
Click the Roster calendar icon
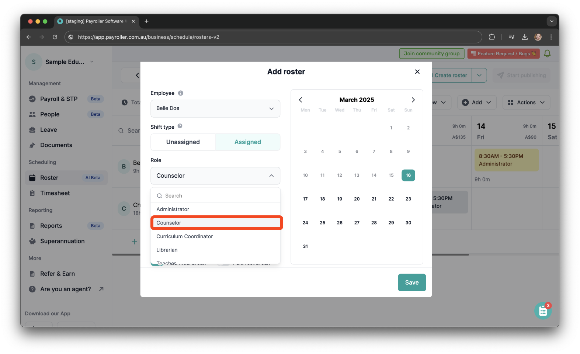pyautogui.click(x=32, y=178)
